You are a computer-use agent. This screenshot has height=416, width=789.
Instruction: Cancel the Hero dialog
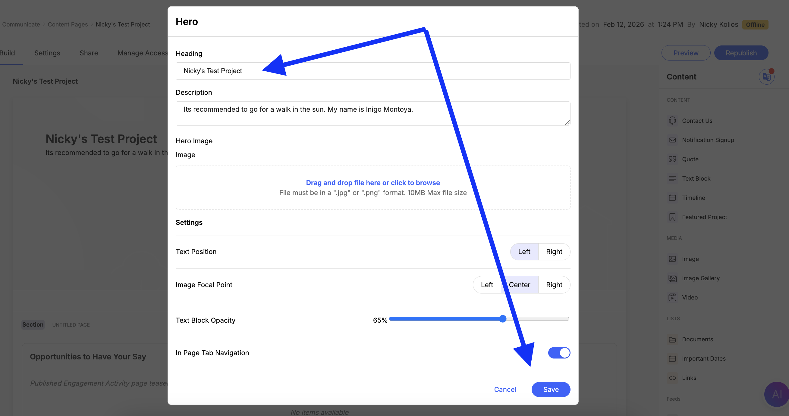pos(505,390)
